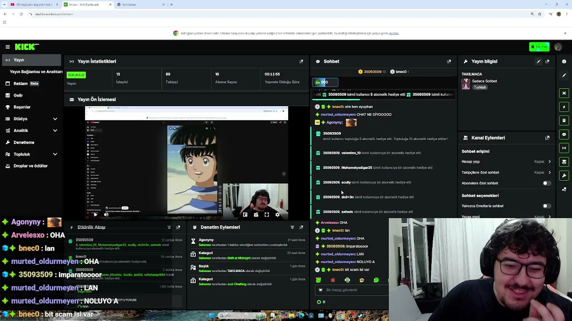Pop out the Sohbet chat panel
The width and height of the screenshot is (572, 321).
449,62
